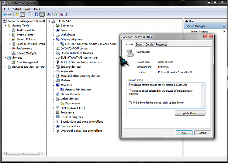
Task: Open the File menu
Action: pos(7,9)
